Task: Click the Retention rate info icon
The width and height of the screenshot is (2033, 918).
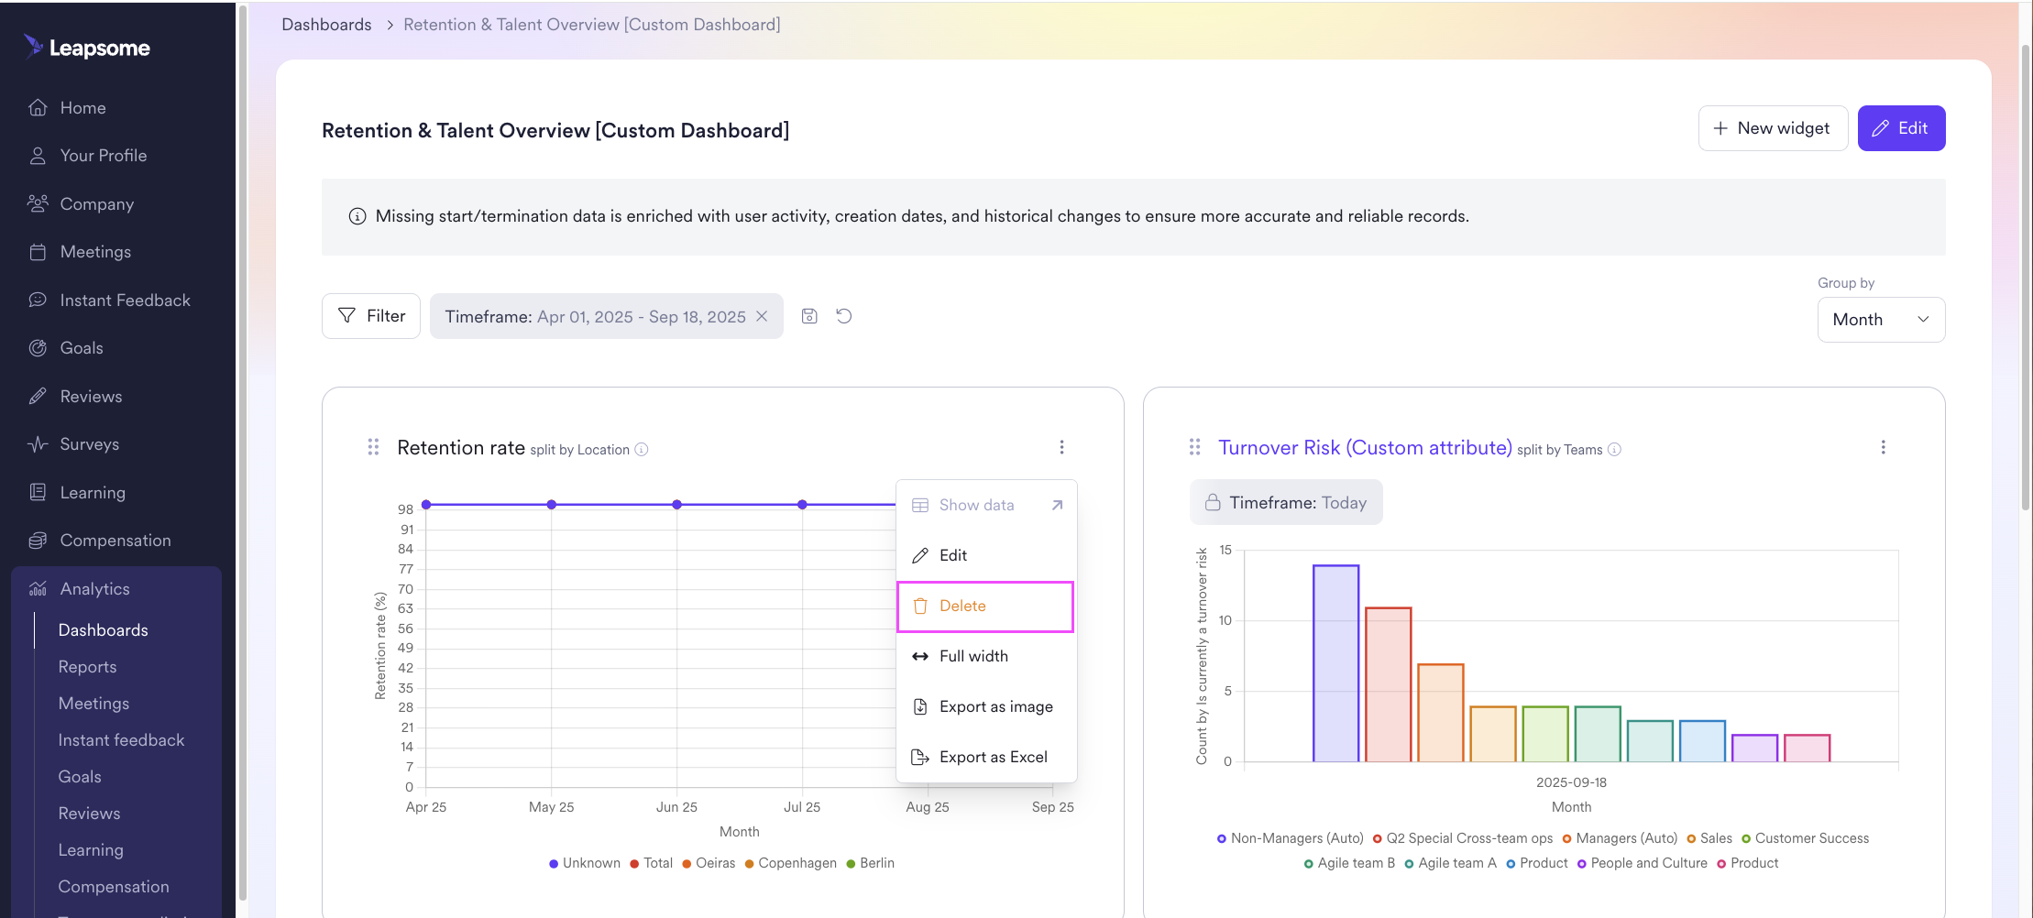Action: coord(642,449)
